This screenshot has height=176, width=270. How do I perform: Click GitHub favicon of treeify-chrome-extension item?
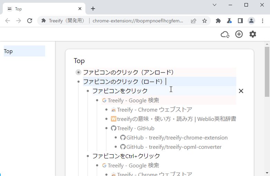123,137
